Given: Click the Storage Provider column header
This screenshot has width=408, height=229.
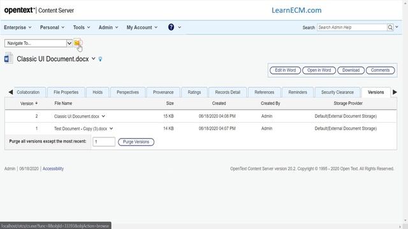Looking at the screenshot, I should (x=348, y=103).
